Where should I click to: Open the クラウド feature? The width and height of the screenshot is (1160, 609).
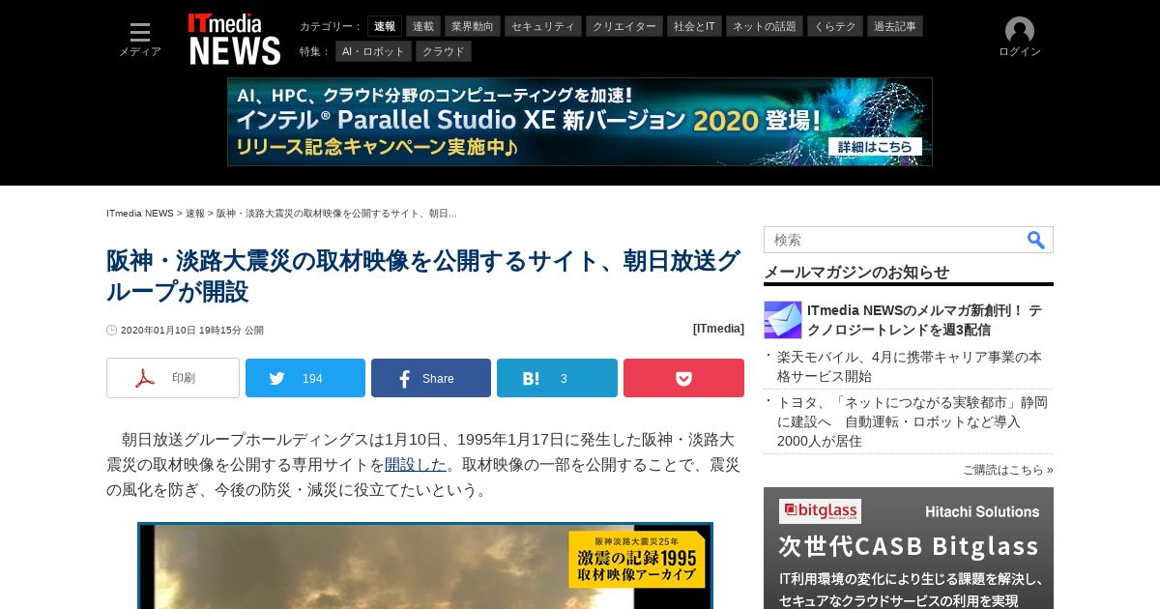pyautogui.click(x=444, y=51)
